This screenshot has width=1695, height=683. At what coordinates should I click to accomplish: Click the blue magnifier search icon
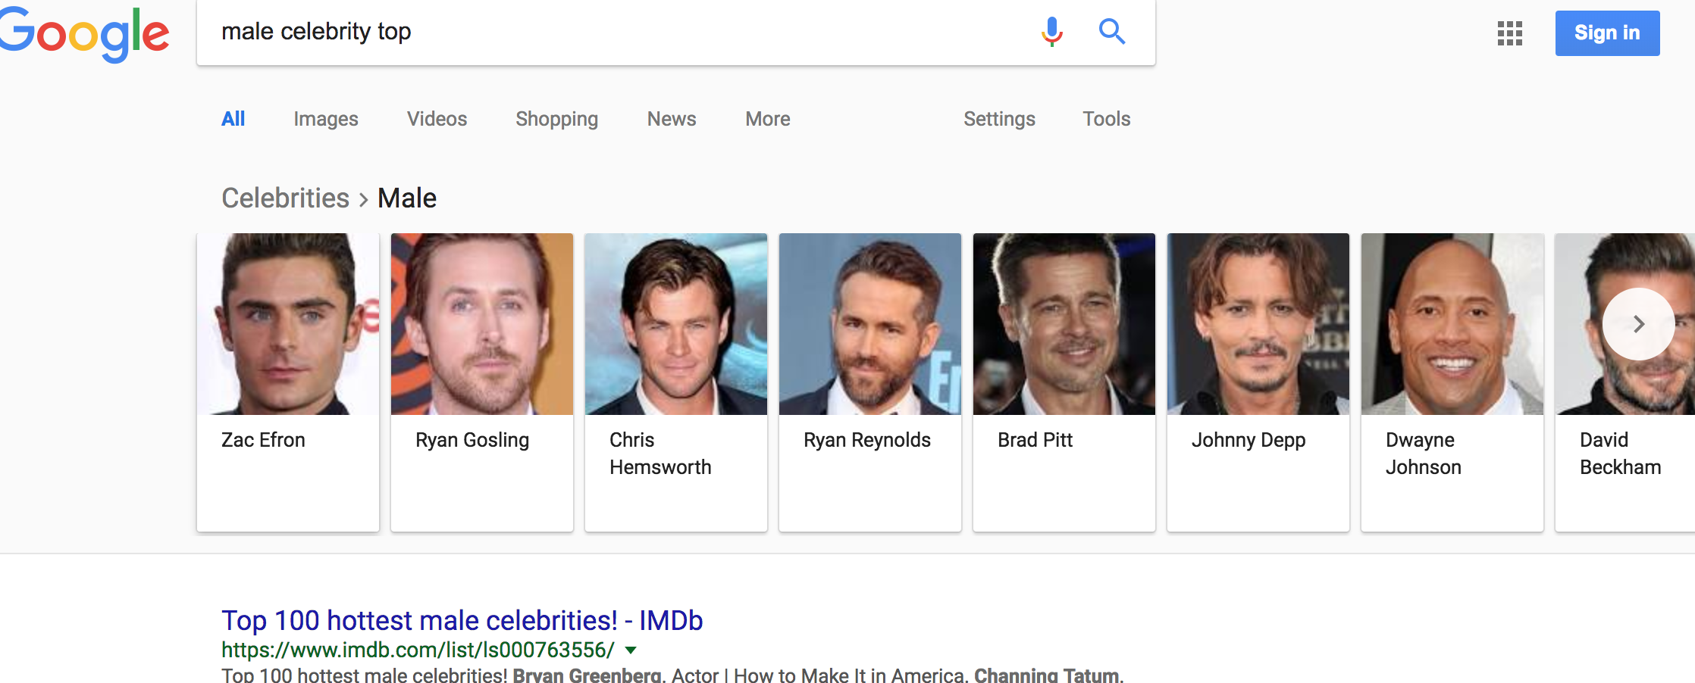[1112, 32]
